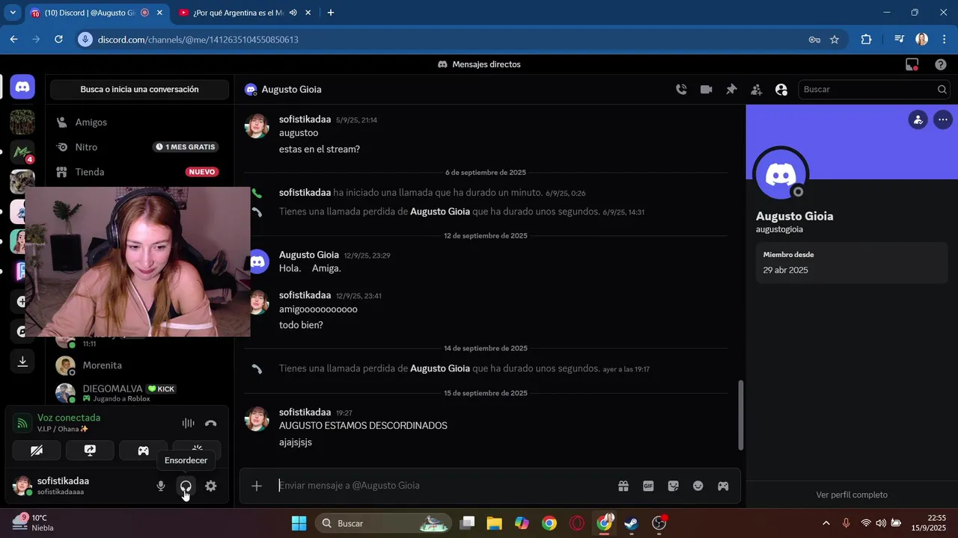Screen dimensions: 958x538
Task: Click the Enviar mensaje a @Augusto Gioia field
Action: pos(442,486)
